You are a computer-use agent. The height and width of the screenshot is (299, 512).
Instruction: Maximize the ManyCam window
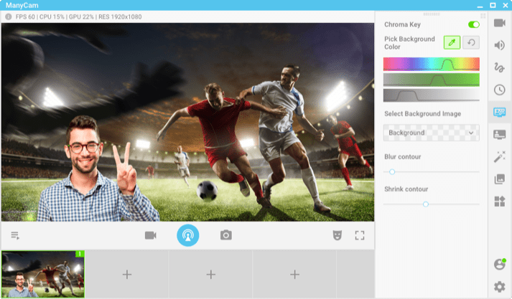[493, 5]
